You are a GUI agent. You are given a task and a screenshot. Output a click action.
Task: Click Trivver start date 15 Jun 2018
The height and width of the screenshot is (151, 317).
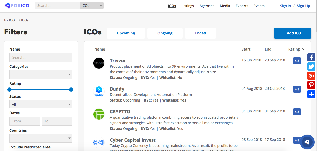251,60
